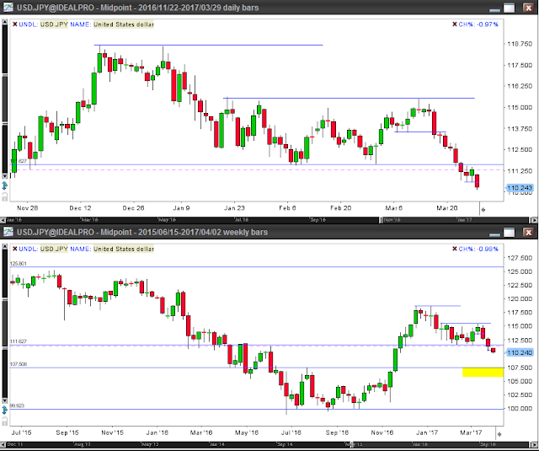Toggle the lock icon on daily chart
The image size is (539, 451).
pyautogui.click(x=5, y=196)
